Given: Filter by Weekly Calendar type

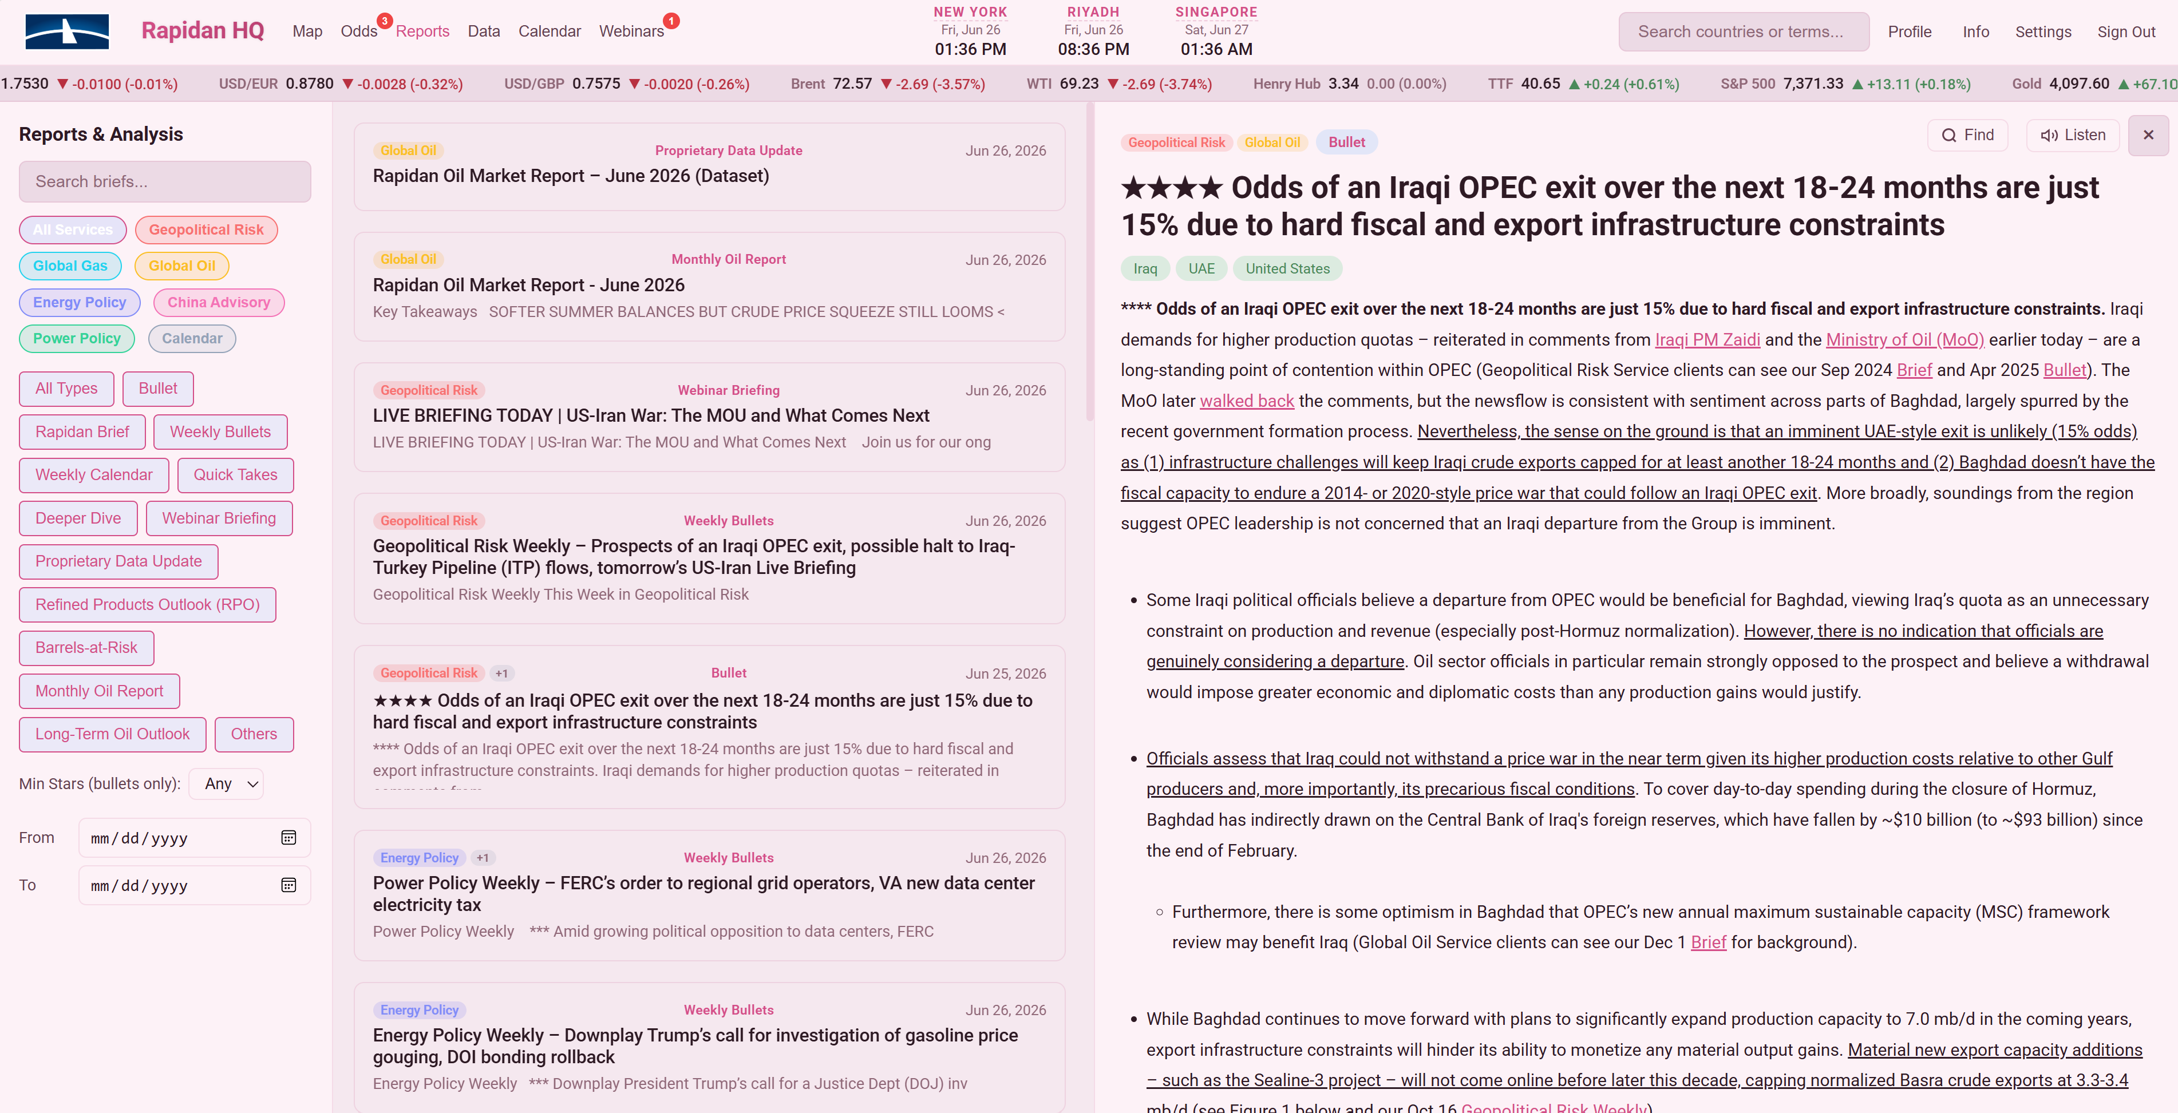Looking at the screenshot, I should coord(94,475).
